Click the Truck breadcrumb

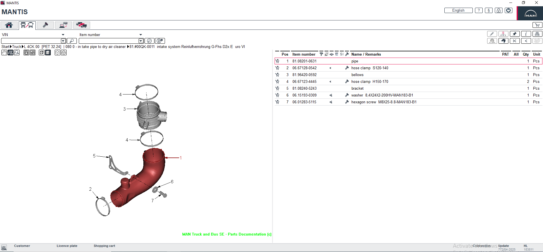click(17, 47)
